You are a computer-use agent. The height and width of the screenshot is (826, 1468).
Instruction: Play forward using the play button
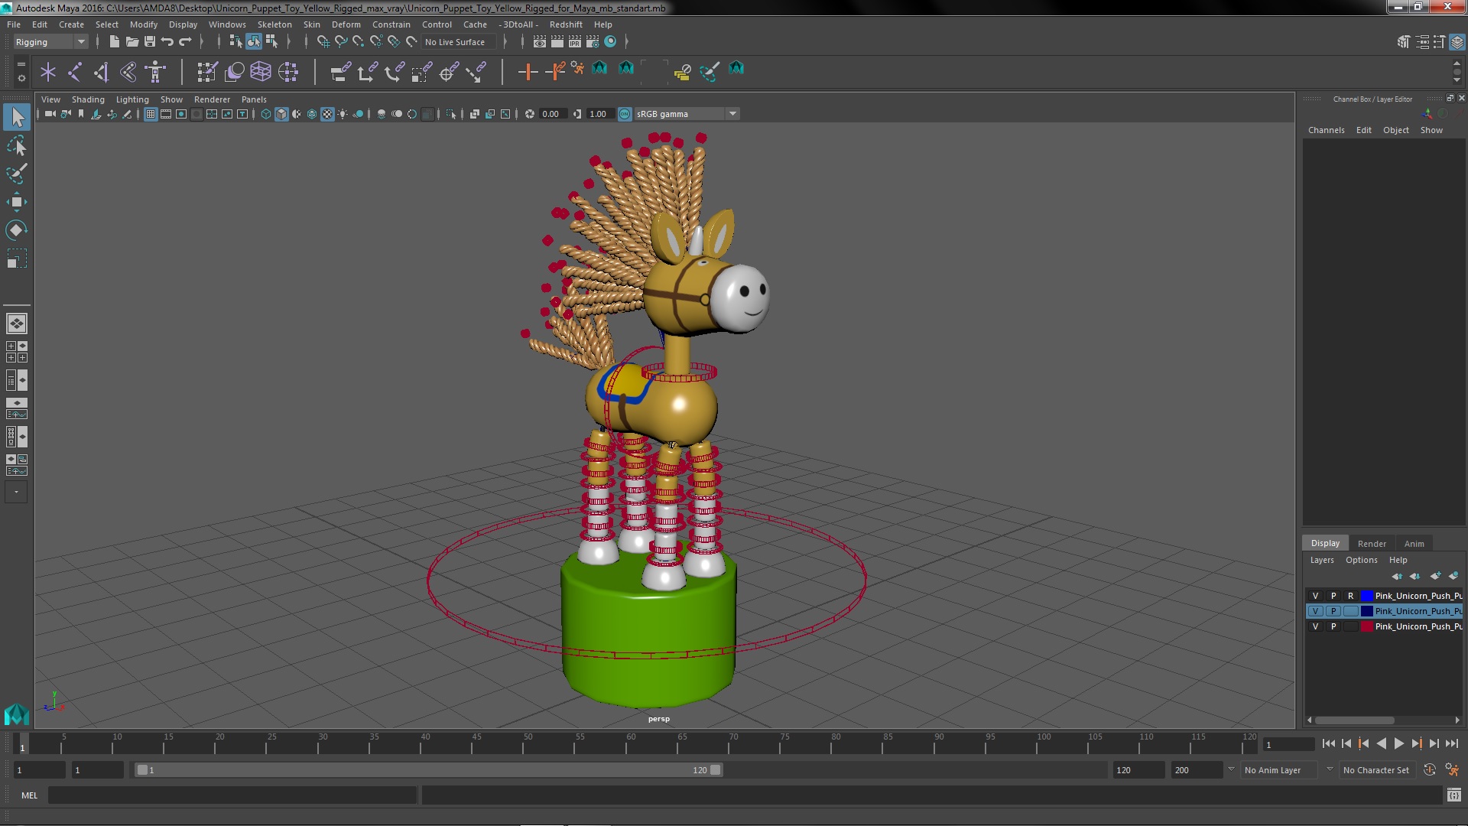coord(1398,743)
